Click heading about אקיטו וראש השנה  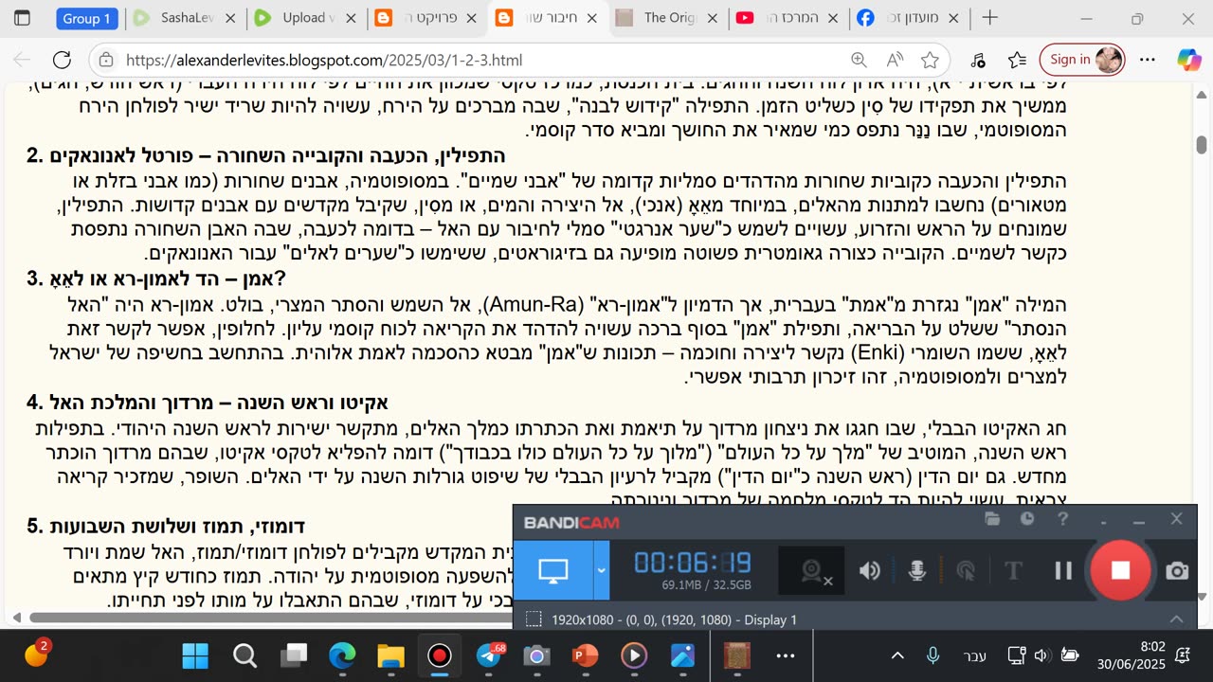click(208, 403)
